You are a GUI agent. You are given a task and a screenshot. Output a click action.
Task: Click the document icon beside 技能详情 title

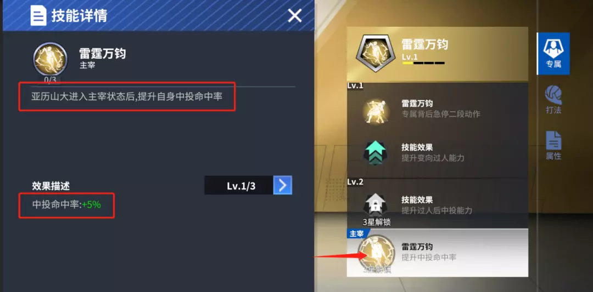(x=38, y=16)
